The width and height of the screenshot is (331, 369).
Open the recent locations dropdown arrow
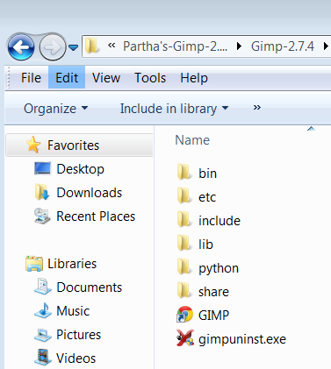coord(73,47)
